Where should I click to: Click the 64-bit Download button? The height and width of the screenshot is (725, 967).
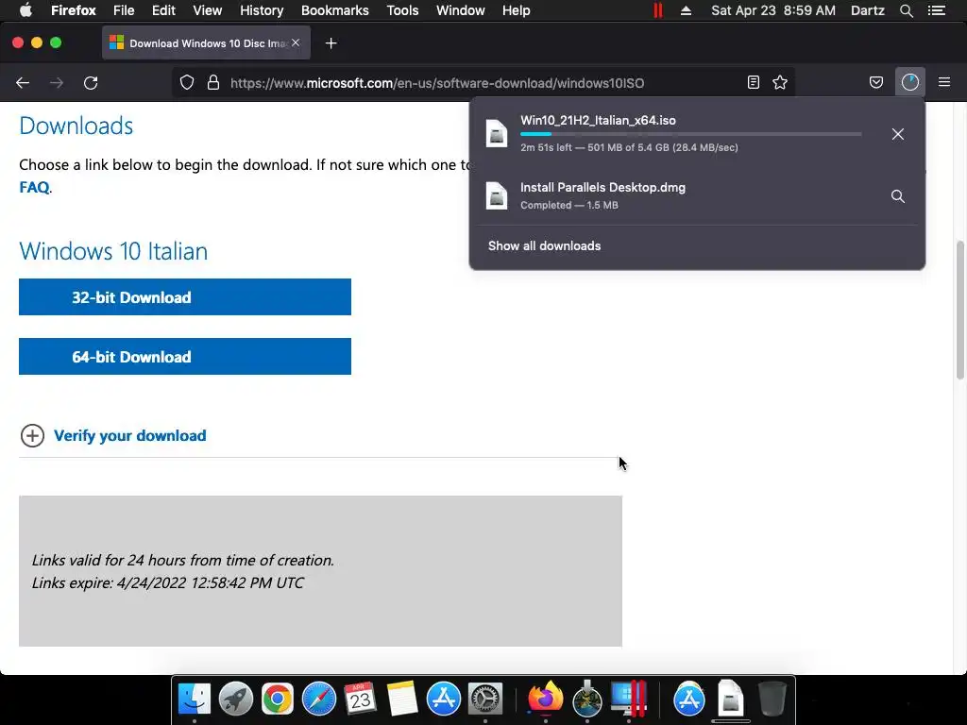click(185, 356)
